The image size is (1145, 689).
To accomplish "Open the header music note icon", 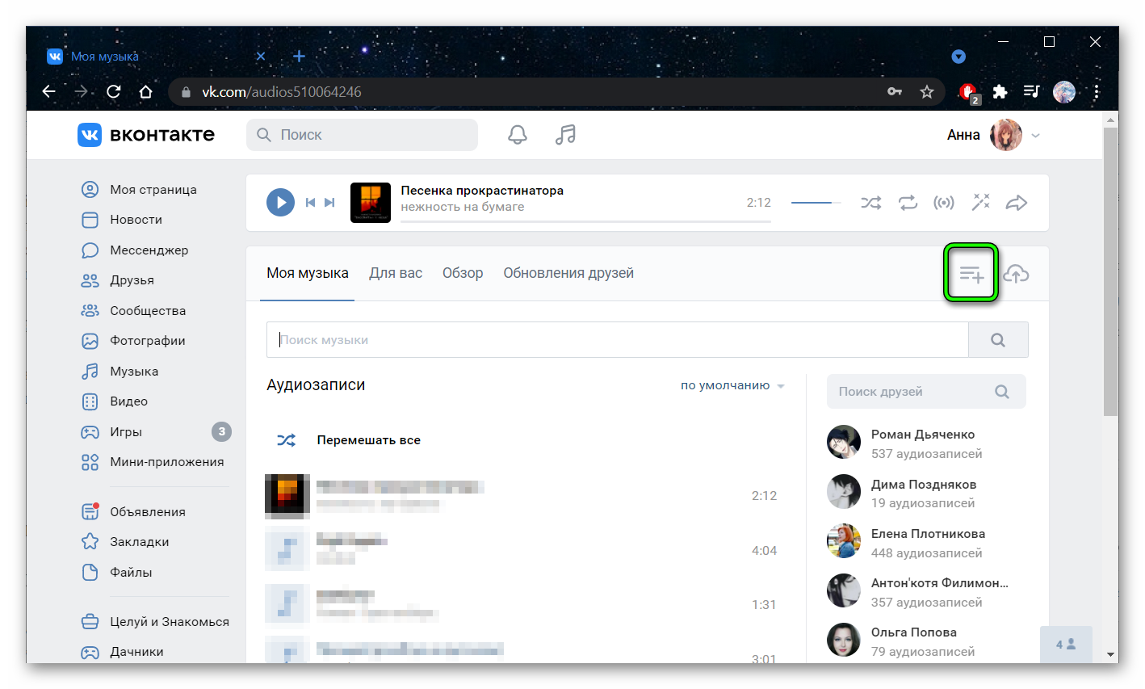I will (x=565, y=135).
